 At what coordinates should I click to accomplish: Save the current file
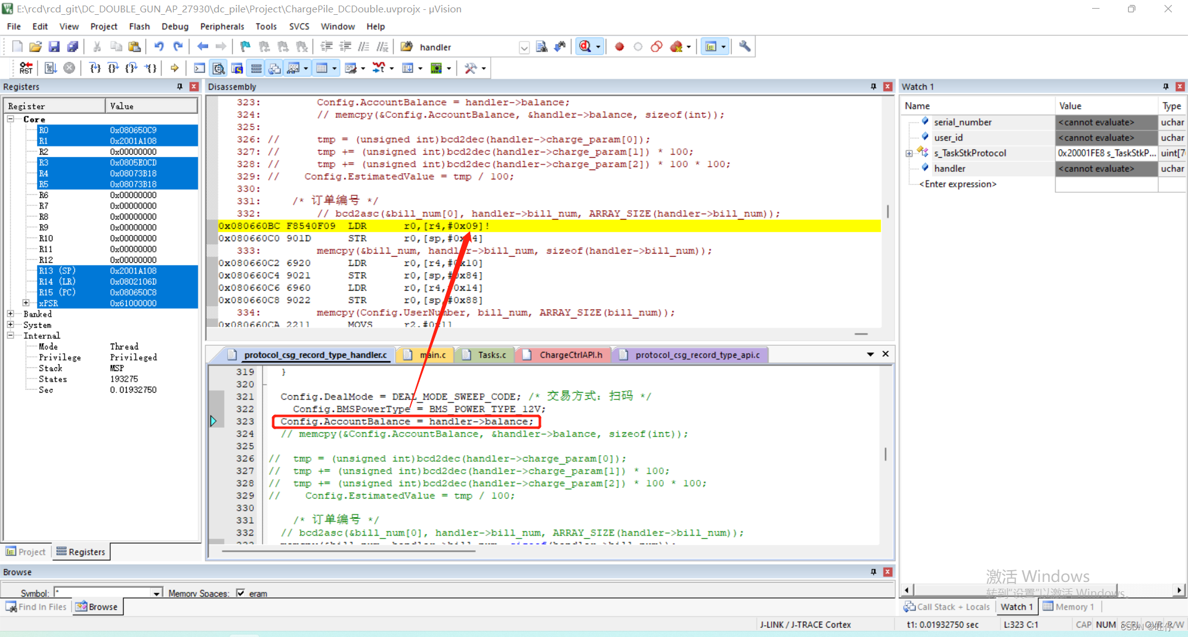click(54, 47)
